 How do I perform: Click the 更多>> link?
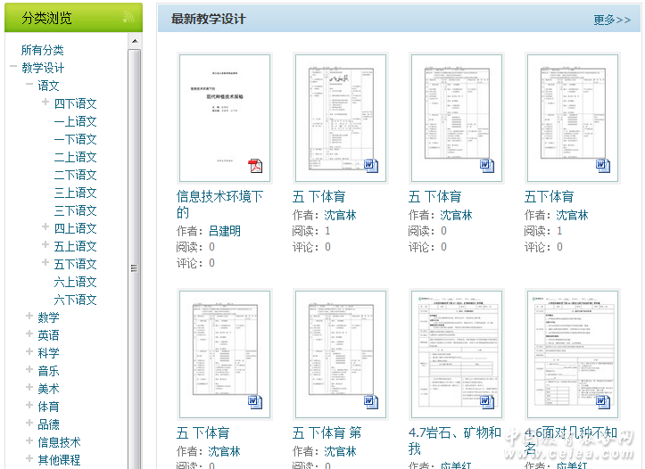point(611,20)
